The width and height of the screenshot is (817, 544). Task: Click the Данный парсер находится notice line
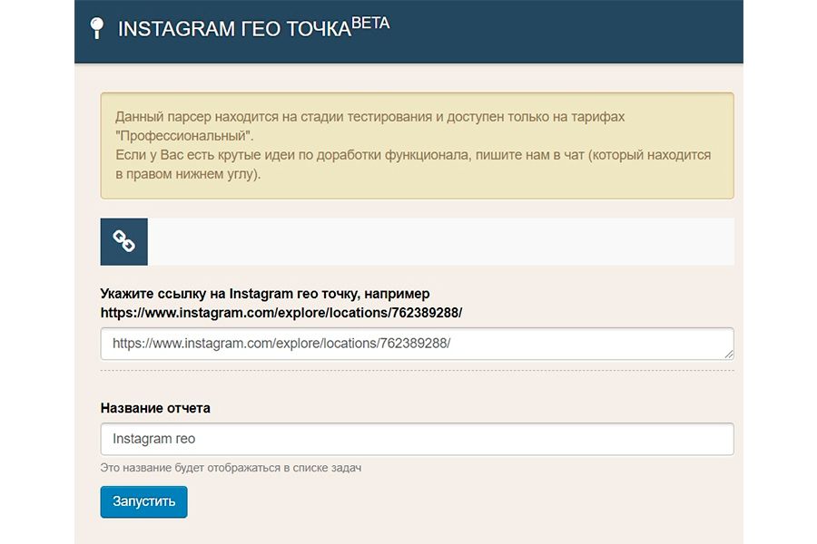370,117
